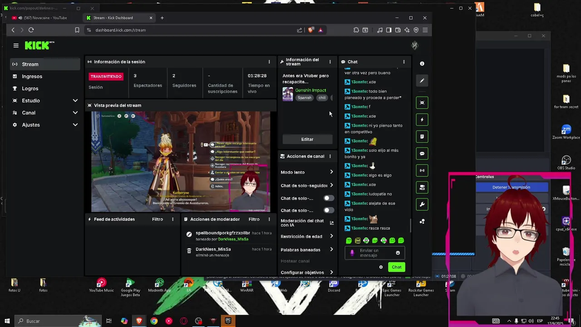Screen dimensions: 581x327
Task: Click the document icon in right sidebar
Action: coord(422,137)
